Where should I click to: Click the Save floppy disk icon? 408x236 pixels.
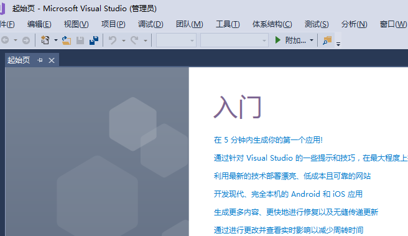[80, 40]
